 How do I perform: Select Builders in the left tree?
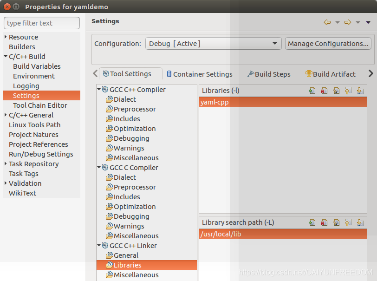[x=22, y=46]
